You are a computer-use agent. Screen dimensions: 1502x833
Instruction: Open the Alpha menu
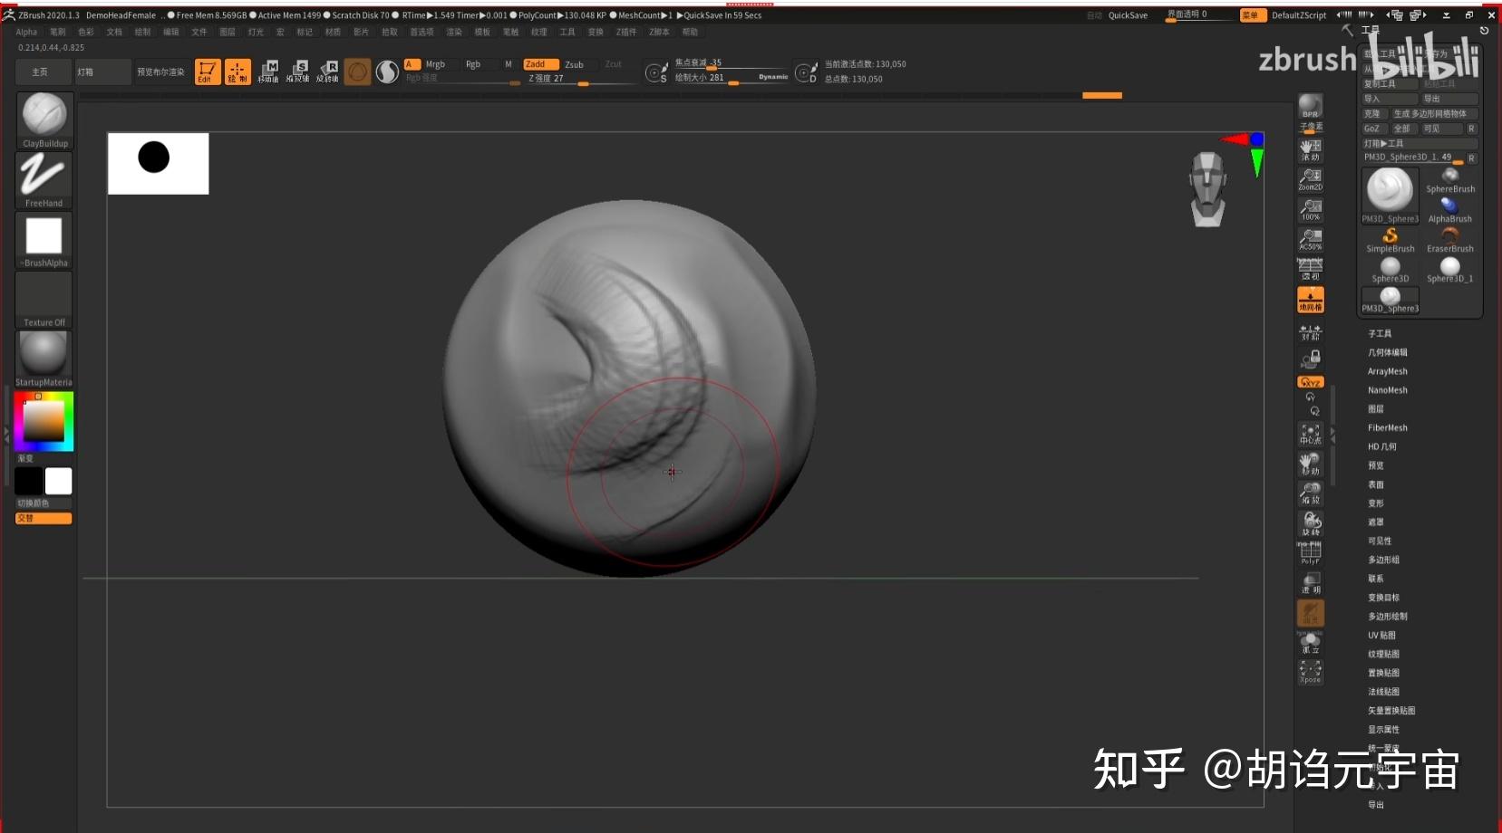(26, 31)
